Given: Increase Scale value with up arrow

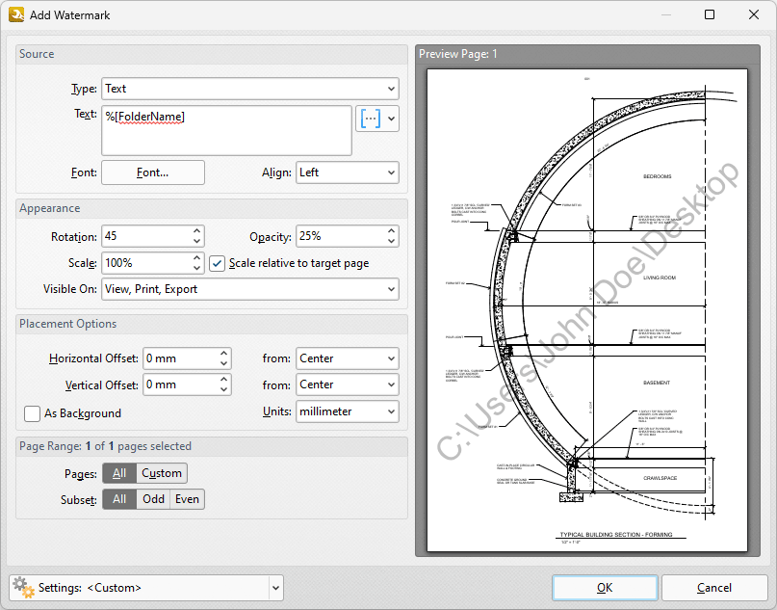Looking at the screenshot, I should (196, 257).
